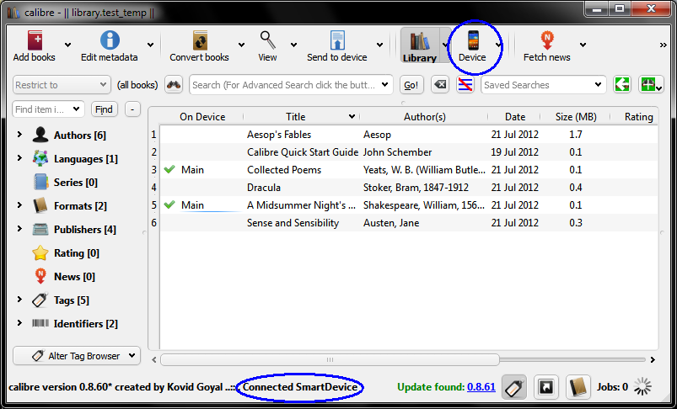Click the Add books icon
This screenshot has width=677, height=409.
point(35,41)
